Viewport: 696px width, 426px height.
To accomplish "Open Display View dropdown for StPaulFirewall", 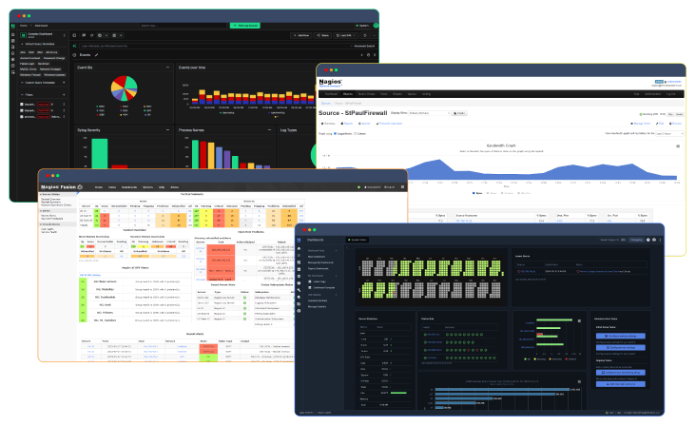I will pyautogui.click(x=429, y=113).
